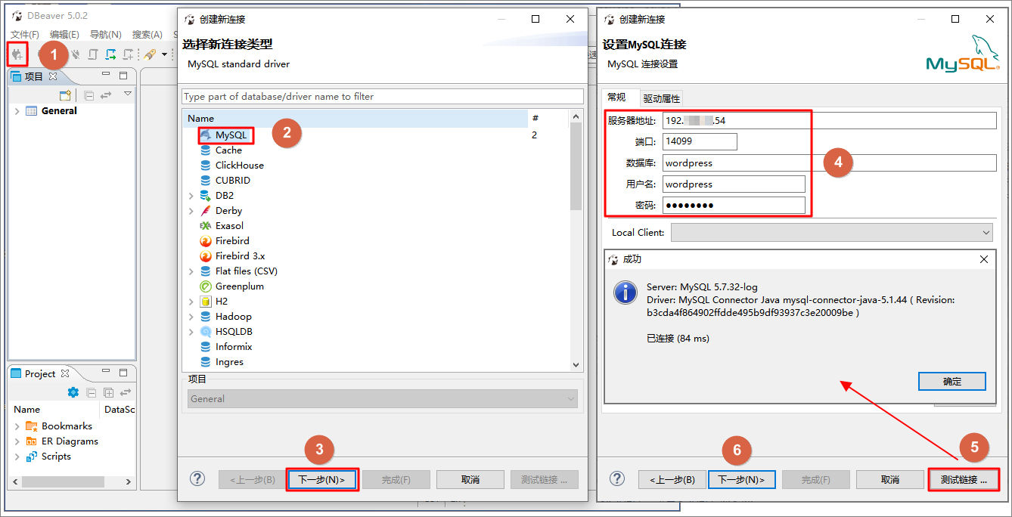
Task: Open the 编辑(E) menu
Action: pyautogui.click(x=64, y=35)
